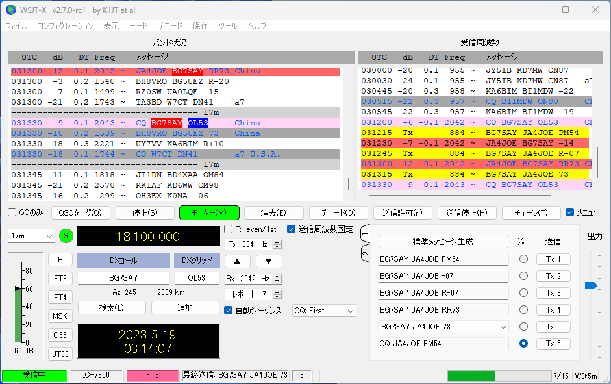611x384 pixels.
Task: Open the 表示 menu
Action: coord(111,26)
